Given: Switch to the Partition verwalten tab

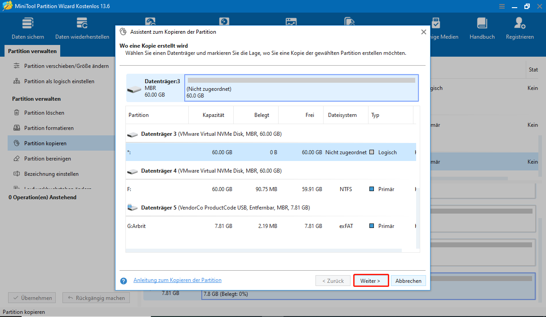Looking at the screenshot, I should point(32,51).
